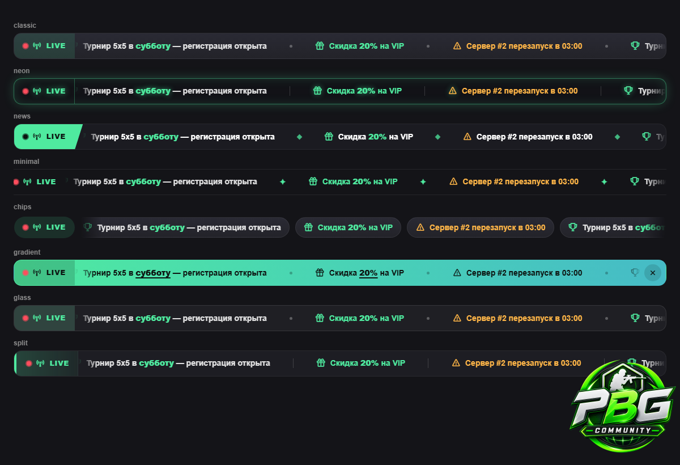Click the trophy icon in the neon ticker
680x465 pixels.
[628, 91]
